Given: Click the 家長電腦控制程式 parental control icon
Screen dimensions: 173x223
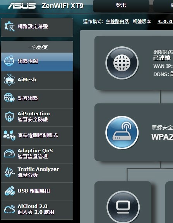Looking at the screenshot, I should click(9, 135).
